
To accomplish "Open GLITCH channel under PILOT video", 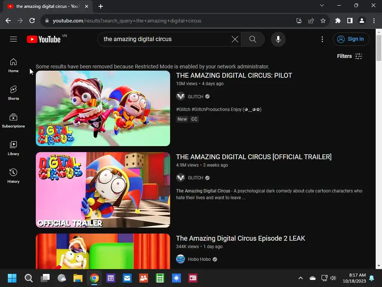I will [195, 97].
